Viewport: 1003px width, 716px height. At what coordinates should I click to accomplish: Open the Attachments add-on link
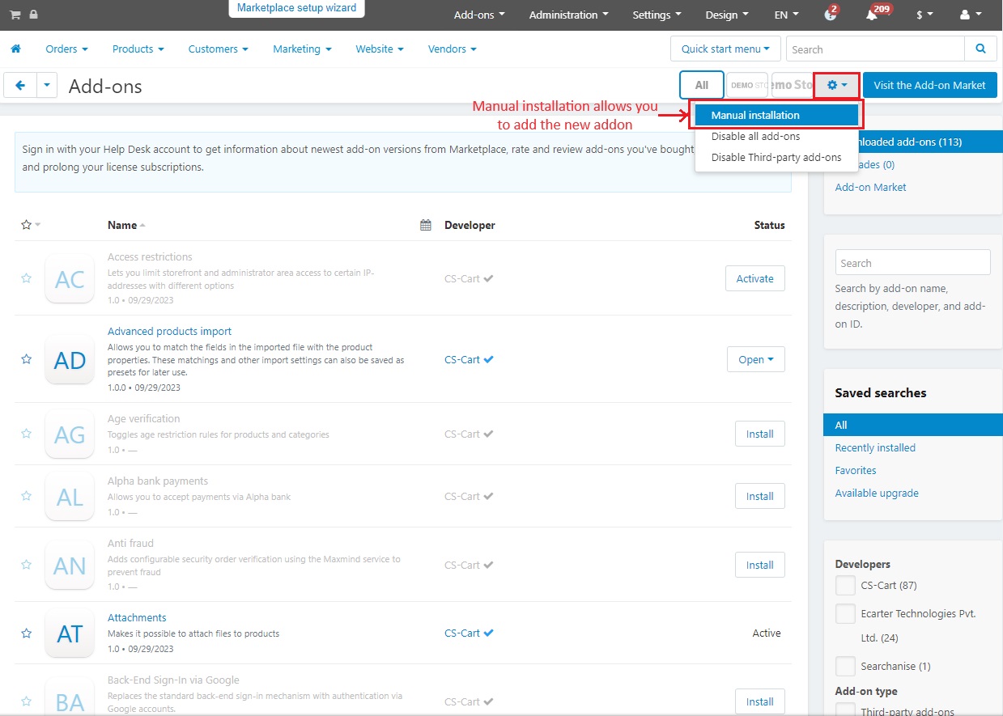137,617
